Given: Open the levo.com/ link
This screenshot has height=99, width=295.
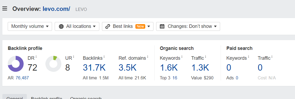Looking at the screenshot, I should pyautogui.click(x=57, y=9).
